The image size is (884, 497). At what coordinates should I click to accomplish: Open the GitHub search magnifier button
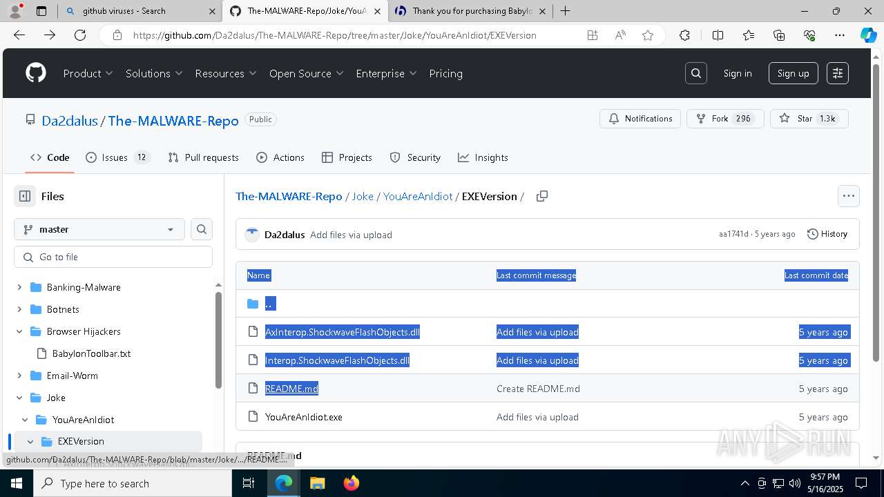(x=696, y=73)
